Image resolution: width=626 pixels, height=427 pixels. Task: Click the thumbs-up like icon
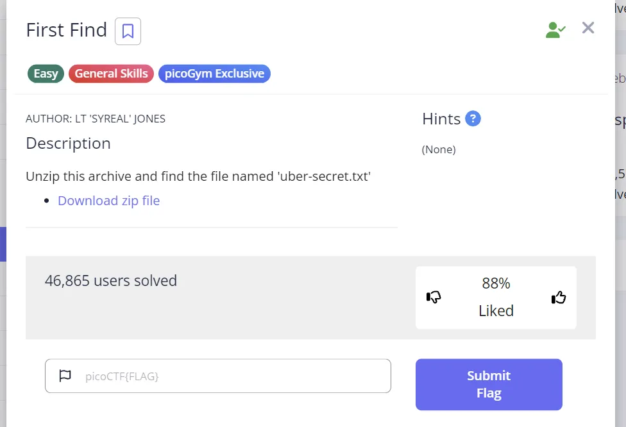pos(559,297)
